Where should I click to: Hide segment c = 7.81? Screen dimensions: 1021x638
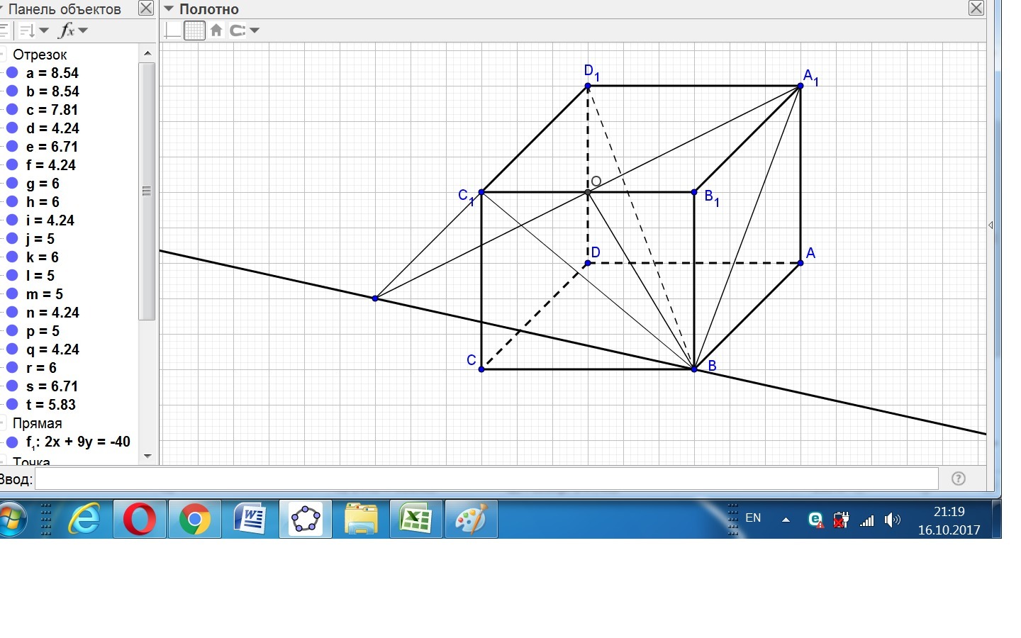tap(12, 110)
